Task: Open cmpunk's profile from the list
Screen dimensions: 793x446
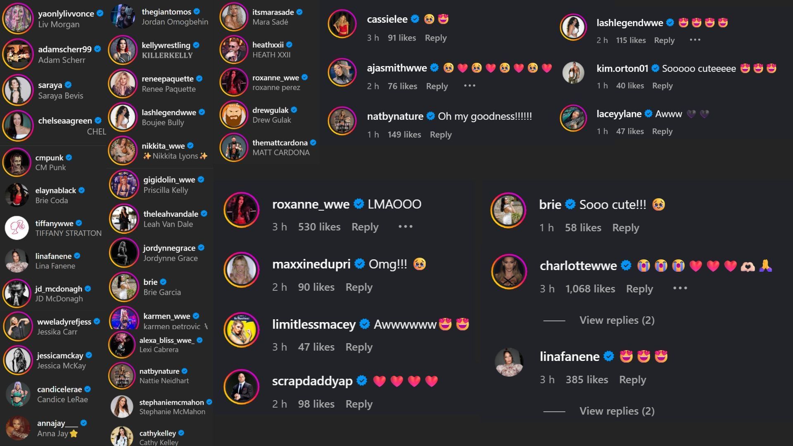Action: pyautogui.click(x=49, y=158)
